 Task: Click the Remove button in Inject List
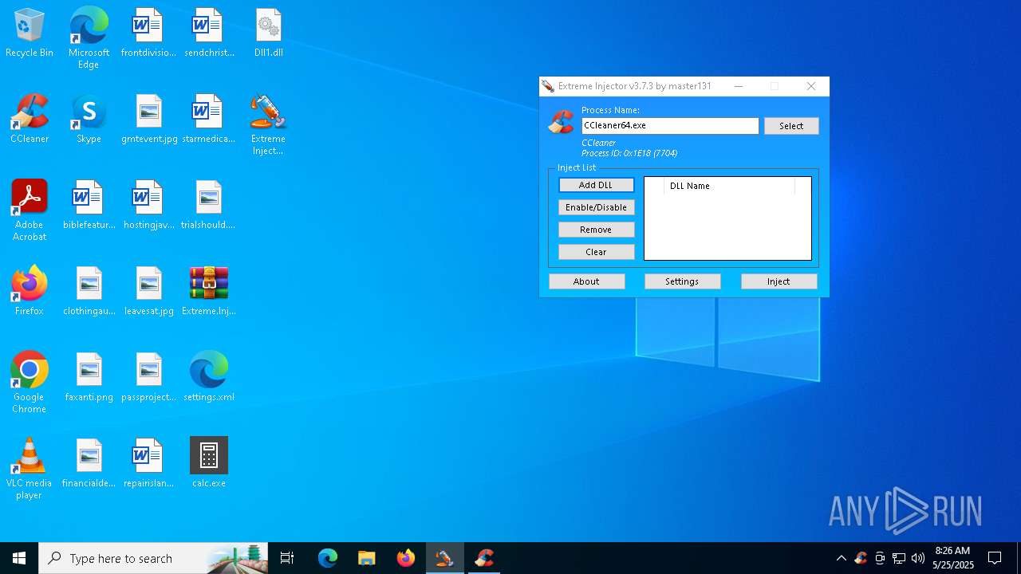coord(596,230)
